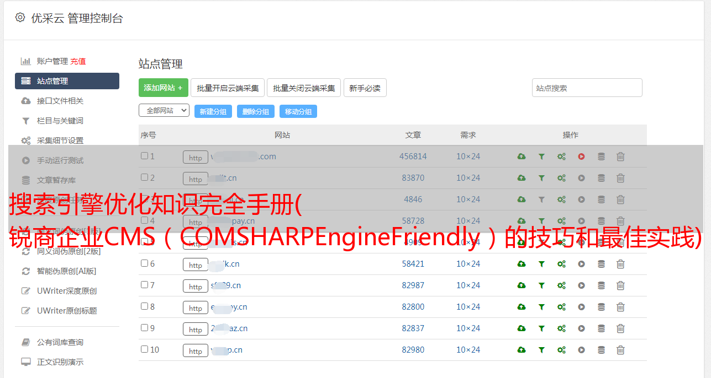Tick the checkbox for row 2
The width and height of the screenshot is (711, 378).
point(144,177)
